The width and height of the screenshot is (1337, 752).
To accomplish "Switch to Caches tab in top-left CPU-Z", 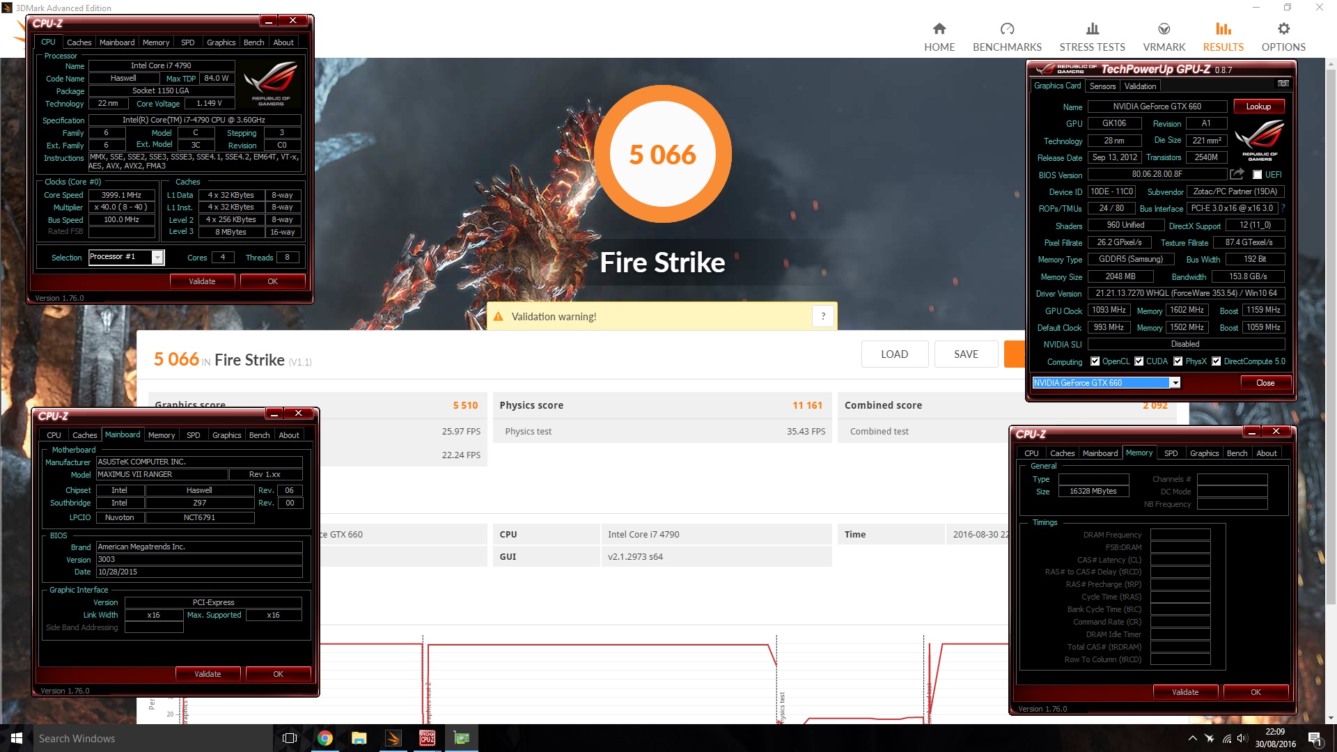I will pyautogui.click(x=79, y=42).
